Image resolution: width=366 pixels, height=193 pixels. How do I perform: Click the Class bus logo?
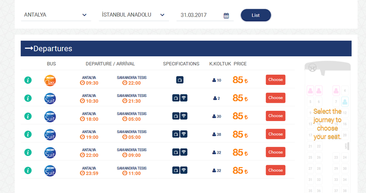[x=50, y=80]
